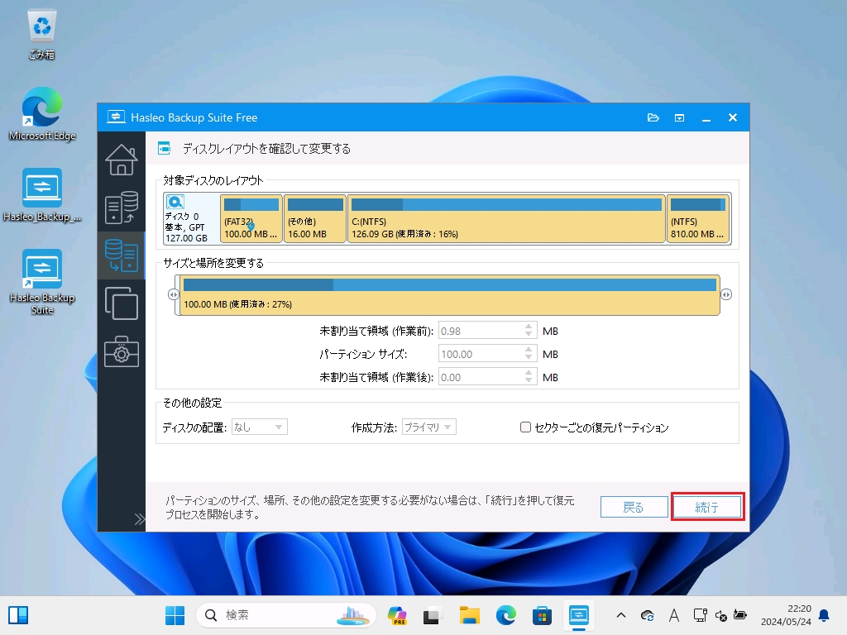Close the Hasleo Backup Suite window
Screen dimensions: 847x635
[733, 117]
